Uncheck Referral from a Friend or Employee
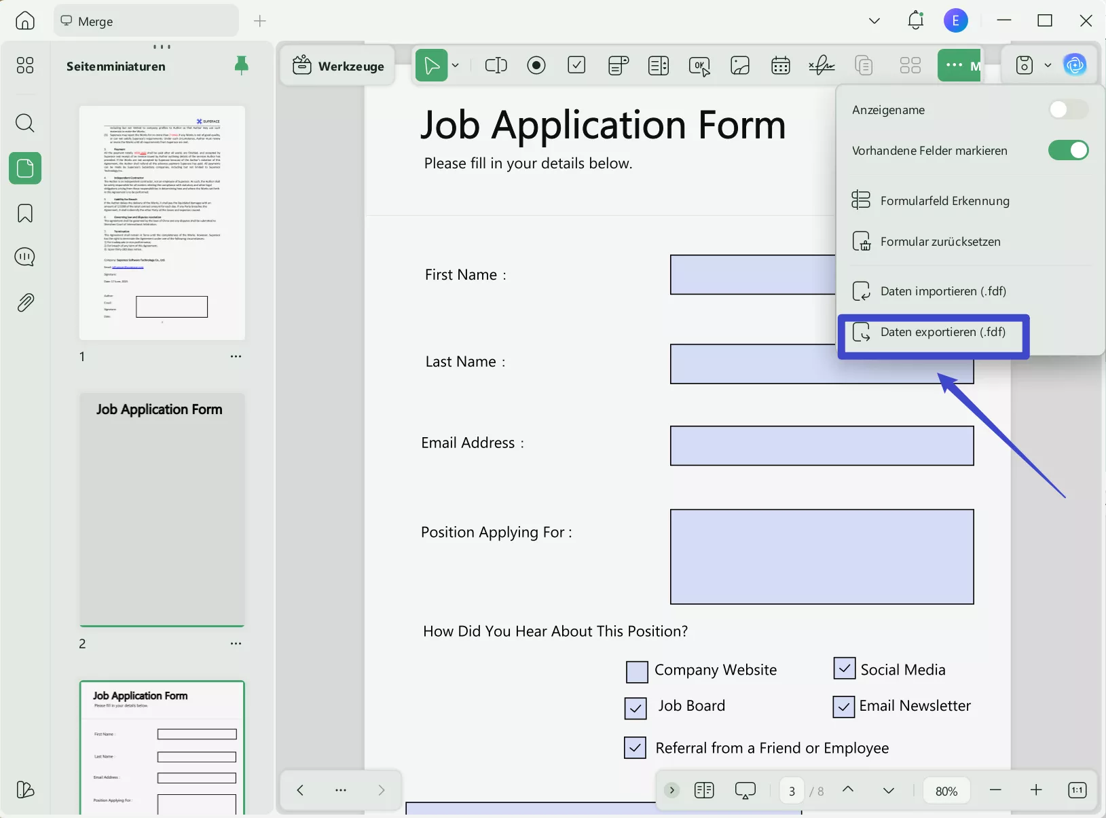Viewport: 1106px width, 818px height. coord(635,747)
